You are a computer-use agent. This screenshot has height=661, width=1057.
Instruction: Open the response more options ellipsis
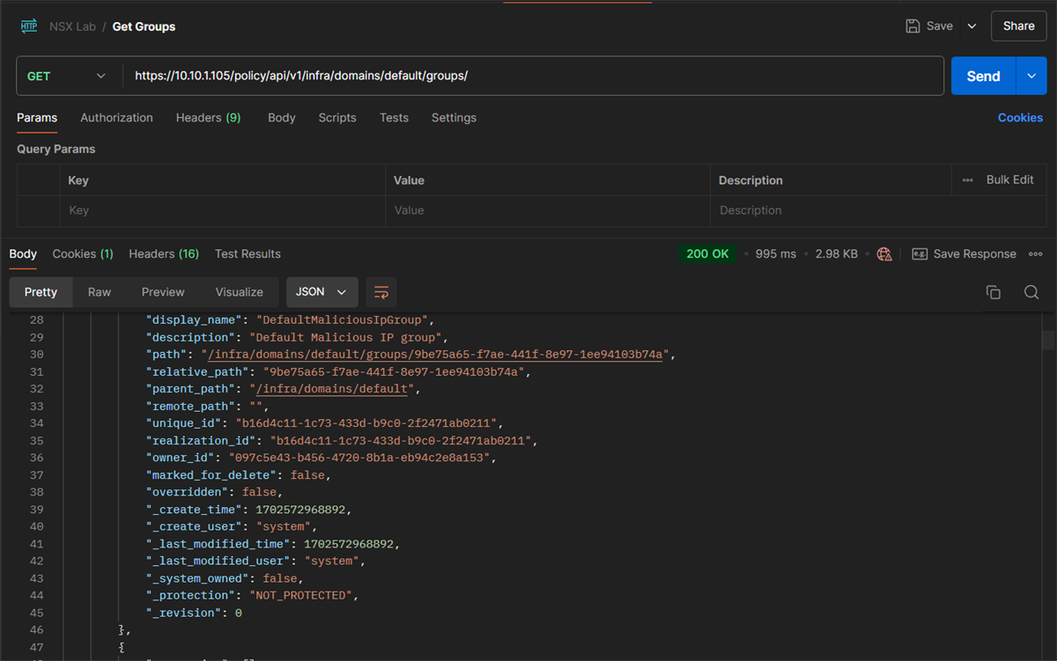1035,253
